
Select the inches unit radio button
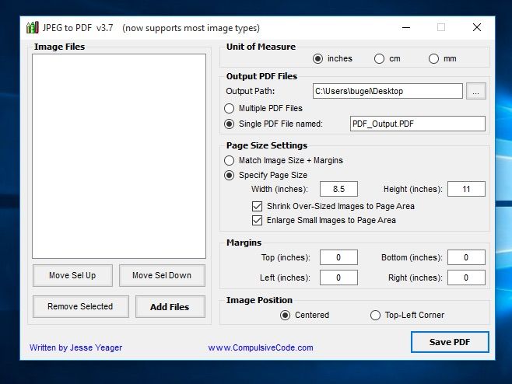[317, 58]
